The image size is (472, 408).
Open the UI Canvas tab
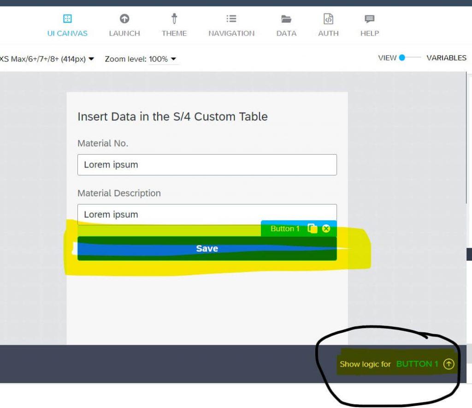[67, 25]
